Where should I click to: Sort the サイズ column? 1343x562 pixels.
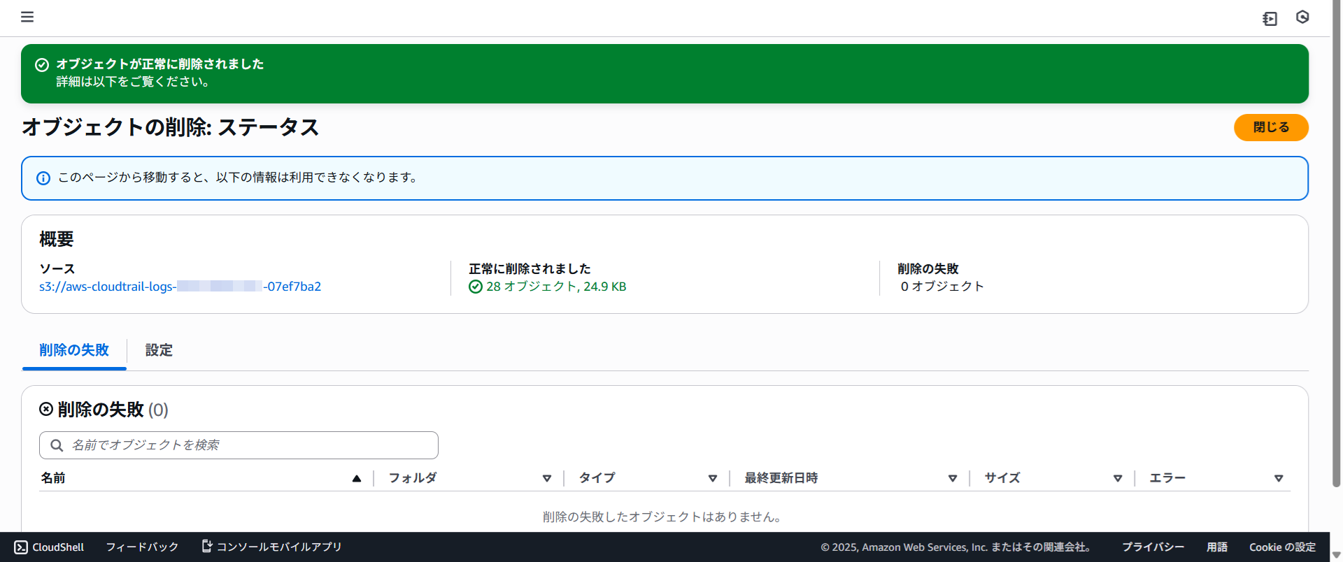[x=1117, y=478]
